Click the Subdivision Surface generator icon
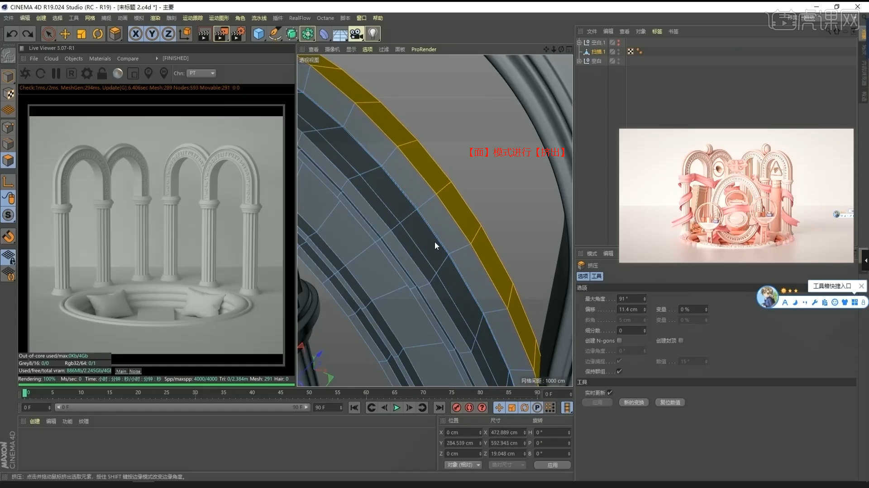 pos(291,34)
